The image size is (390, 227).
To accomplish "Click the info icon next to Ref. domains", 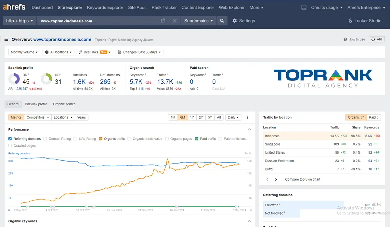I will [x=121, y=74].
